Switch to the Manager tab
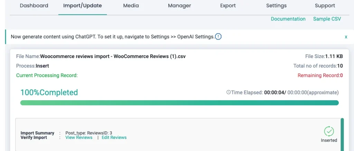This screenshot has height=151, width=354. (x=179, y=6)
